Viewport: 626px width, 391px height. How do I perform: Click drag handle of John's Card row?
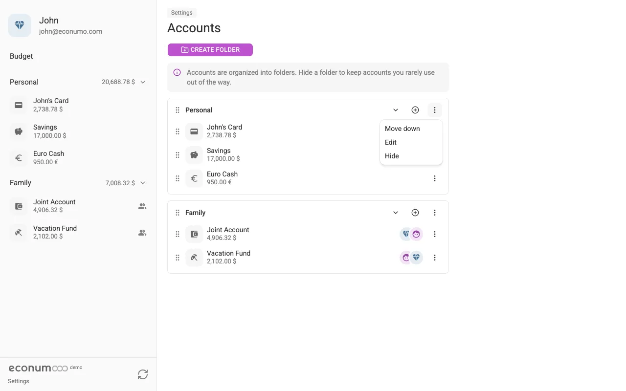coord(178,131)
